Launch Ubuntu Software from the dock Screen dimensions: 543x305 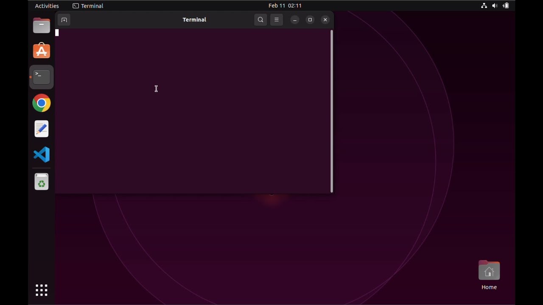tap(42, 51)
